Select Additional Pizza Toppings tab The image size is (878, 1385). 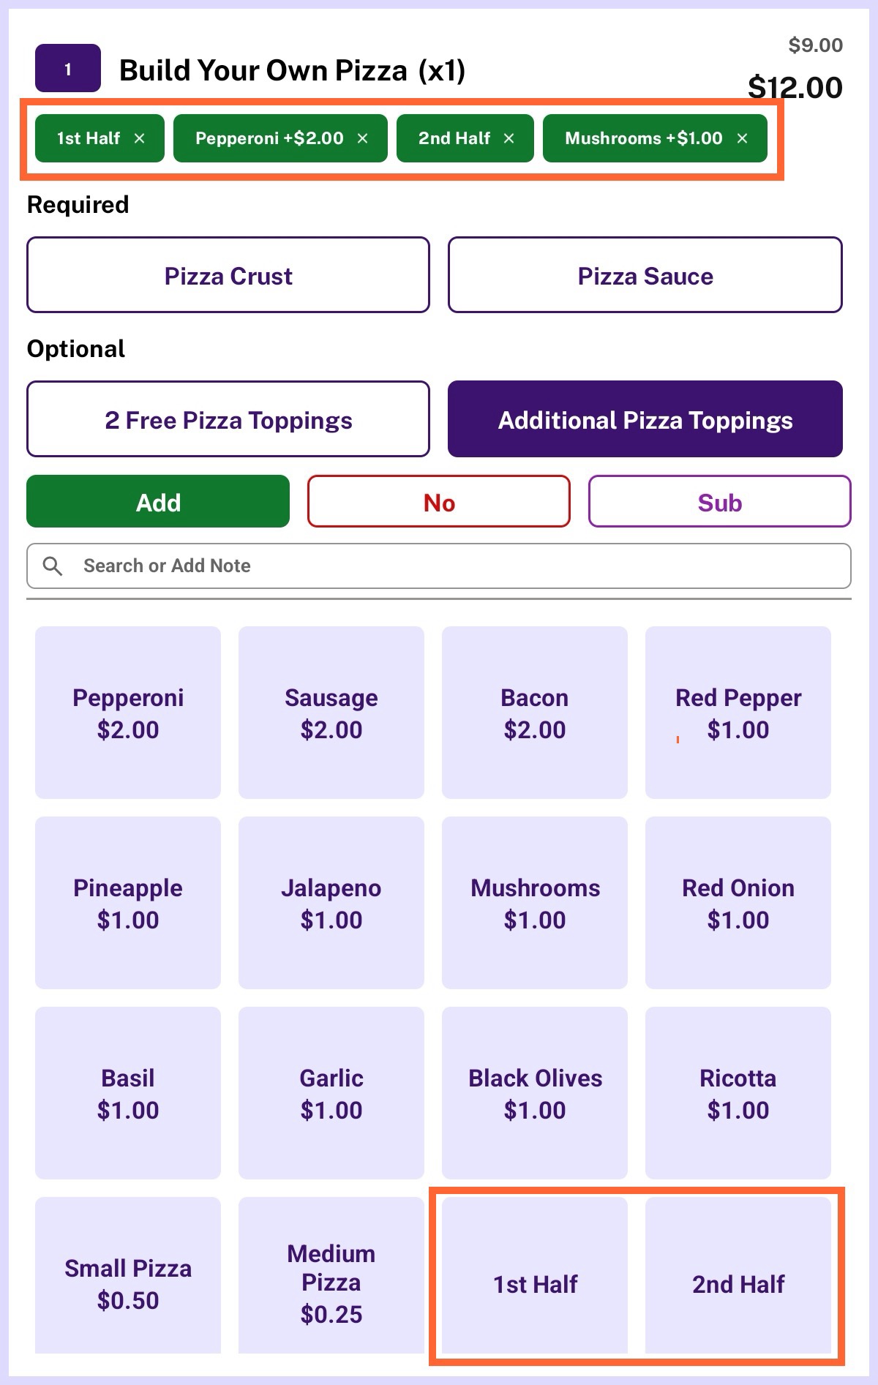coord(645,420)
